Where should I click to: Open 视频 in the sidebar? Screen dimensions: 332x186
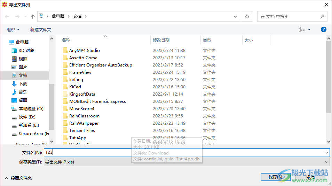point(19,59)
